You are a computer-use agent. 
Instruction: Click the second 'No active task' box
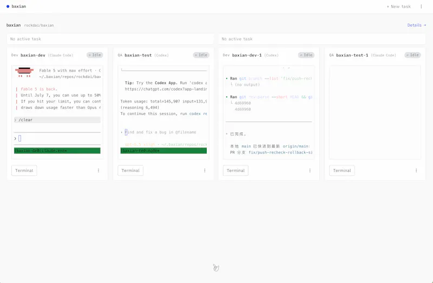click(x=322, y=39)
